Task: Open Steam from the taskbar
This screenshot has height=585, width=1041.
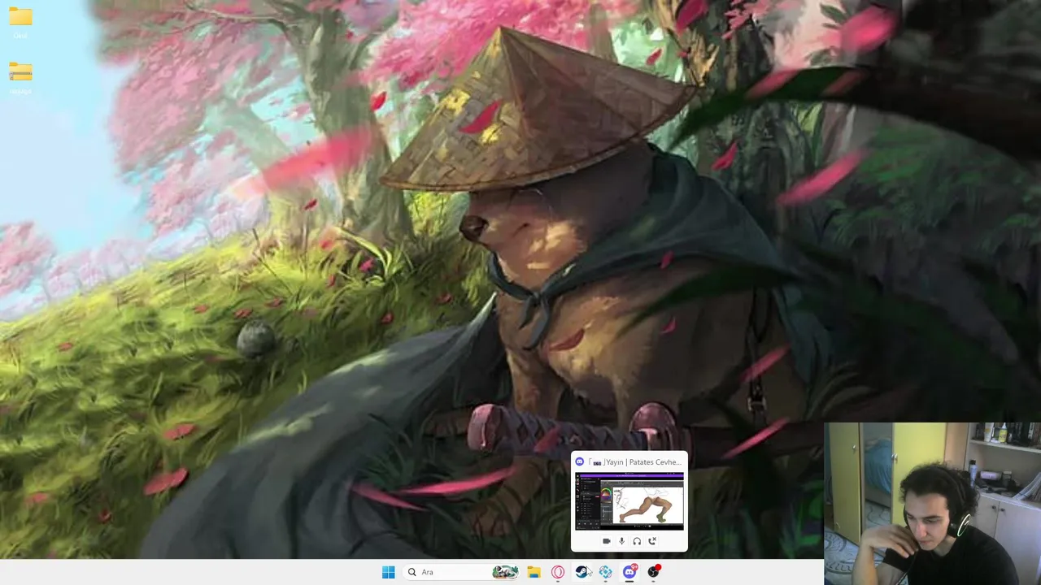Action: (581, 572)
